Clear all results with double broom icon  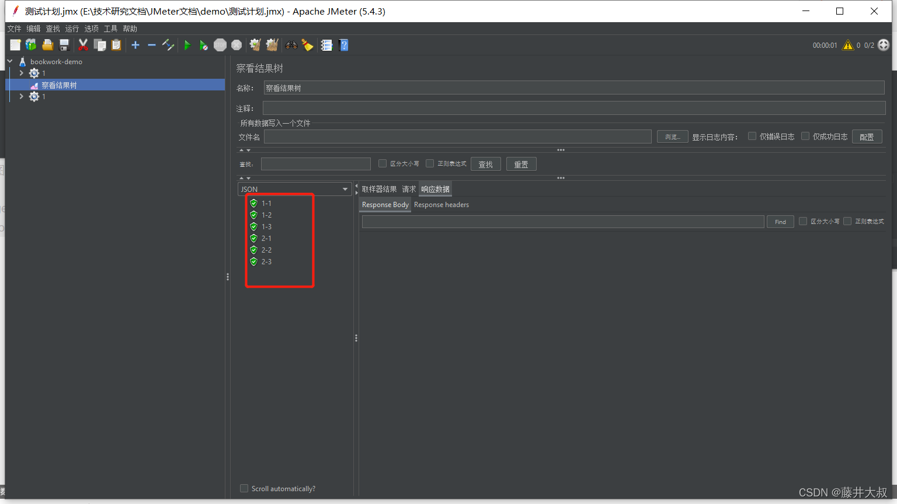[x=272, y=45]
